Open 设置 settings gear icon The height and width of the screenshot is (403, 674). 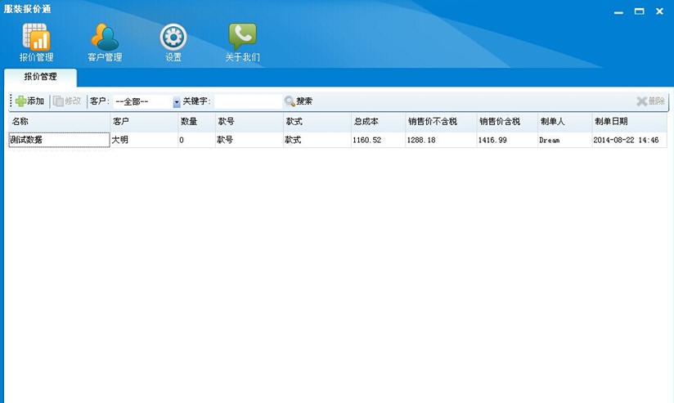point(173,43)
